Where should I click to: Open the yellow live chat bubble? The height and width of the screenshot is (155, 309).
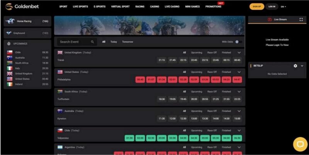[300, 144]
